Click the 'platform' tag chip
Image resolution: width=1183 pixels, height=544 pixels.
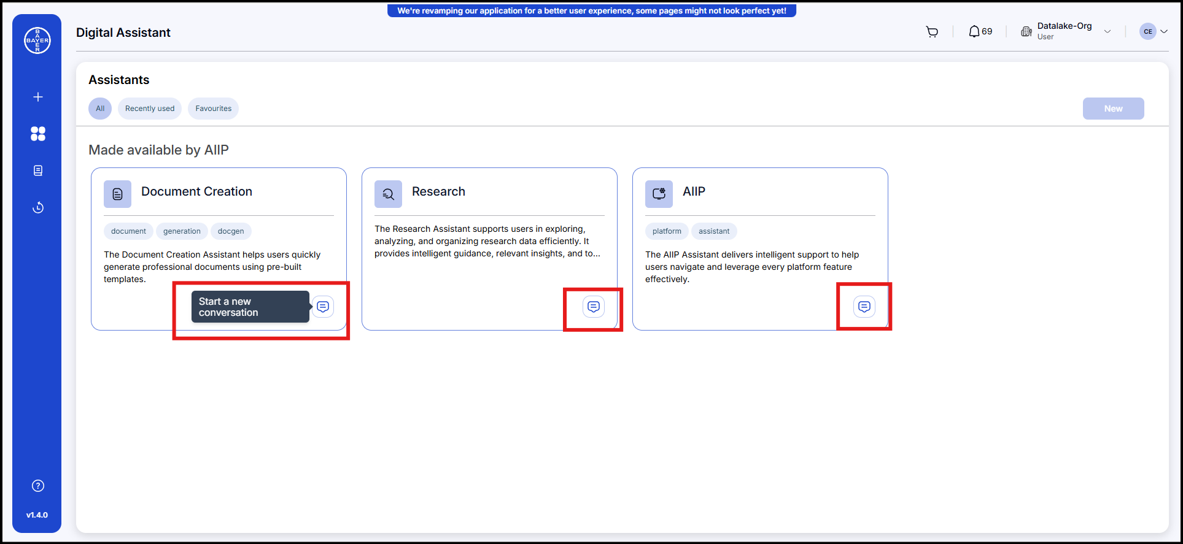667,231
